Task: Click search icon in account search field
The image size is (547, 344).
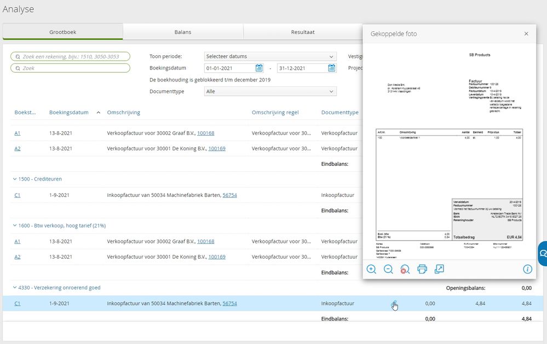Action: click(18, 56)
